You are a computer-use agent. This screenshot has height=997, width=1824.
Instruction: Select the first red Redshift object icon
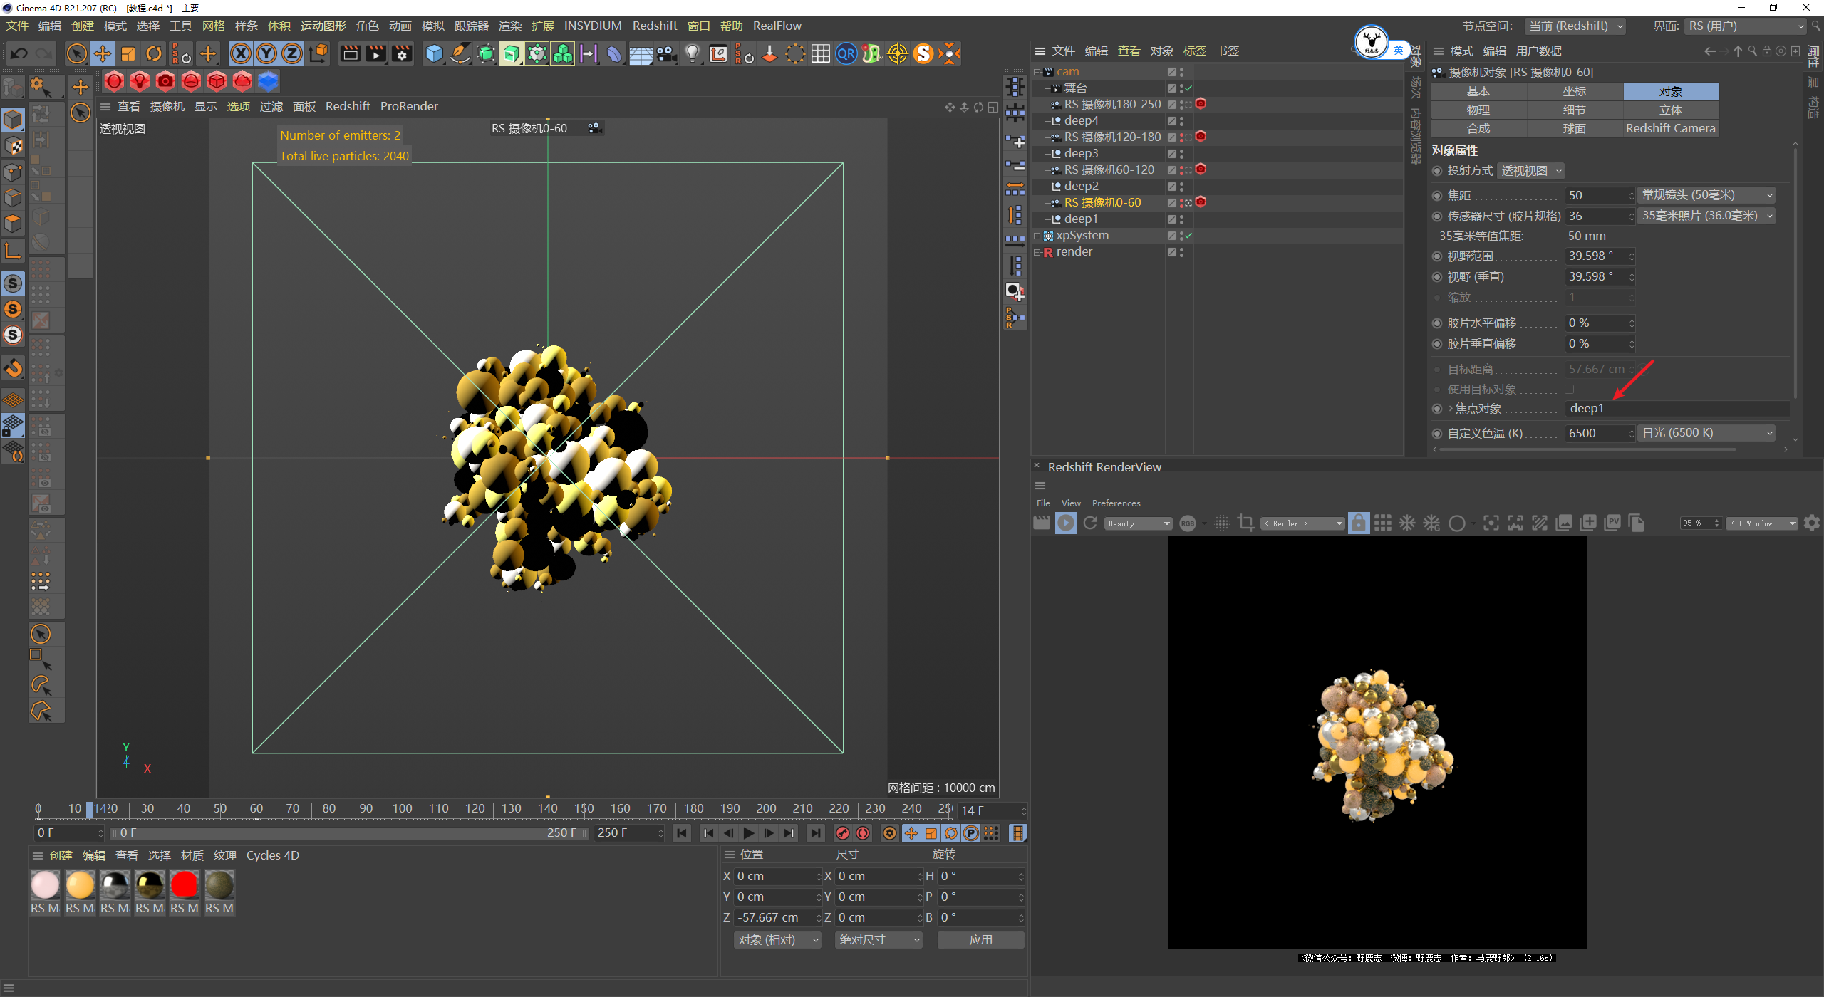coord(114,81)
